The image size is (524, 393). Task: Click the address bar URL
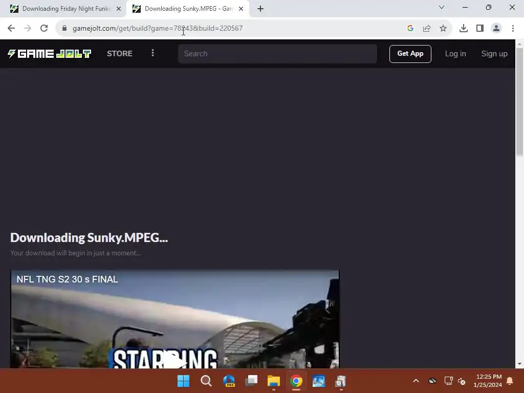pyautogui.click(x=158, y=29)
